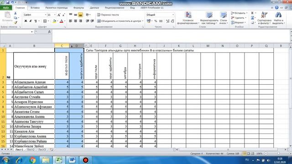The image size is (292, 164).
Task: Switch to the Insert (Вставка) tab
Action: point(35,8)
